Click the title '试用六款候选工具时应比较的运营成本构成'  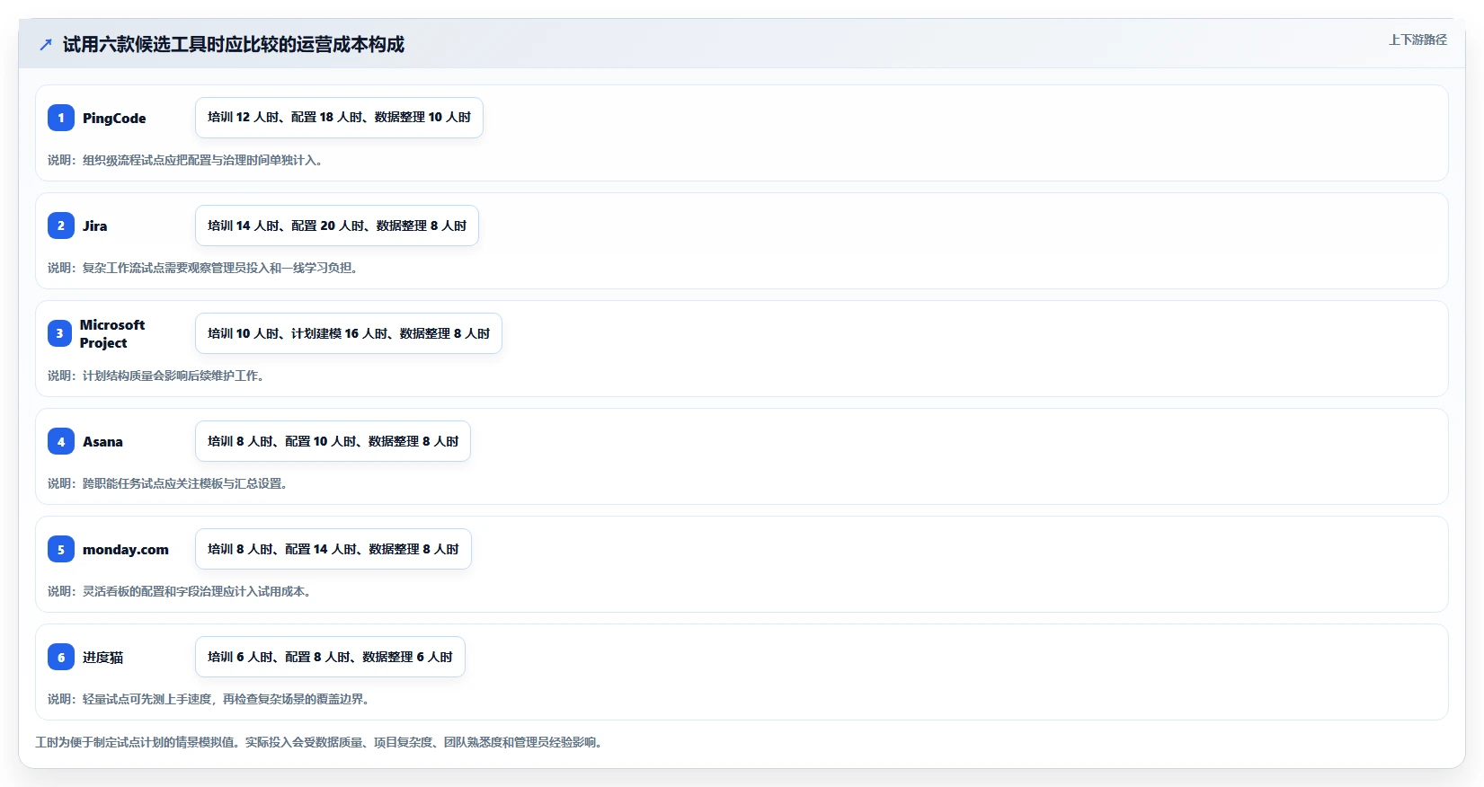pyautogui.click(x=234, y=45)
